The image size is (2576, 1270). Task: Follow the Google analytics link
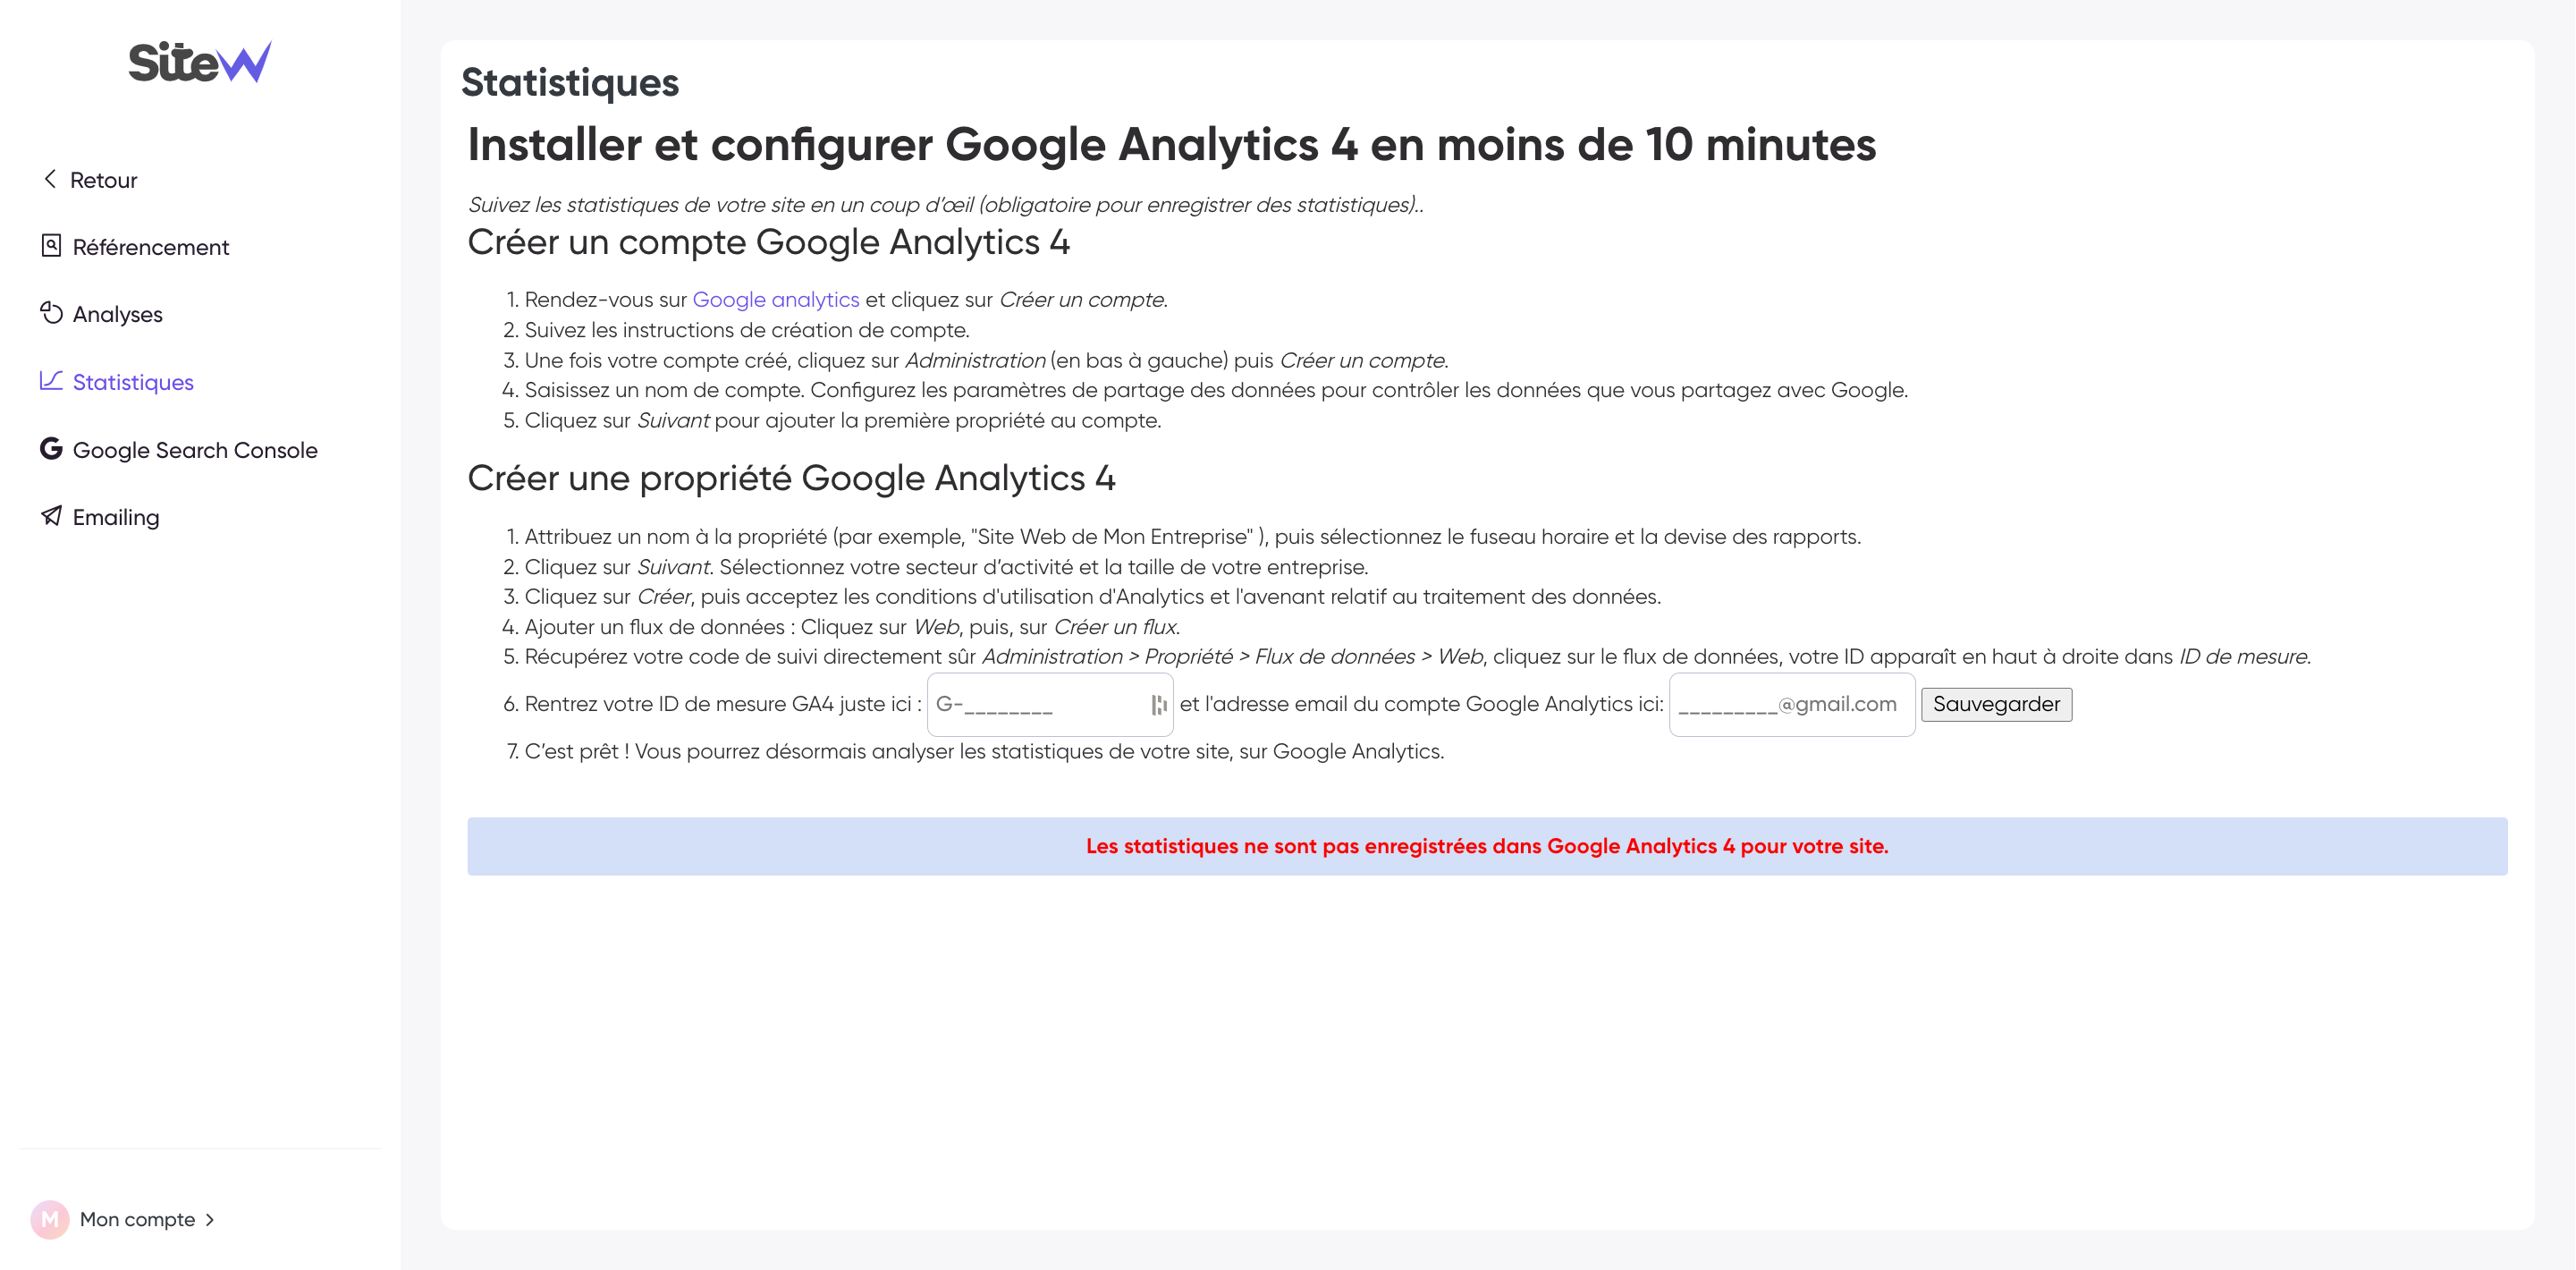click(x=776, y=299)
